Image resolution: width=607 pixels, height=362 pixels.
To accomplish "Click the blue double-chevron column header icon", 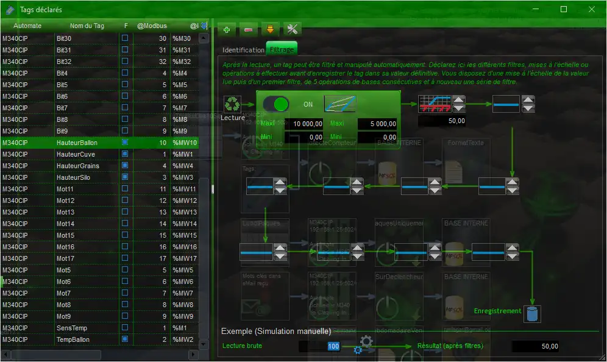I will tap(204, 26).
